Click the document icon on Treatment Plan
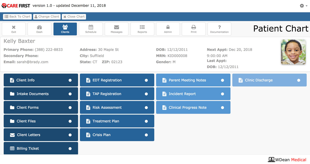The width and height of the screenshot is (310, 164). 88,121
